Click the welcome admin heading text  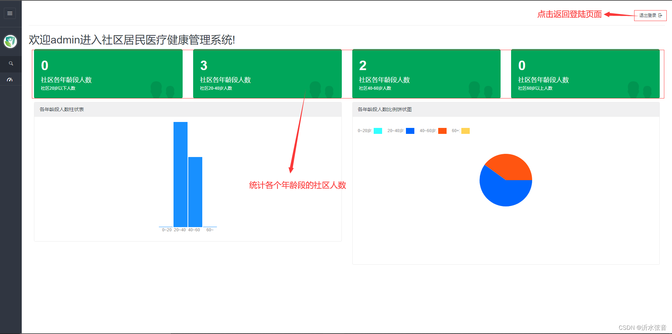(x=132, y=40)
